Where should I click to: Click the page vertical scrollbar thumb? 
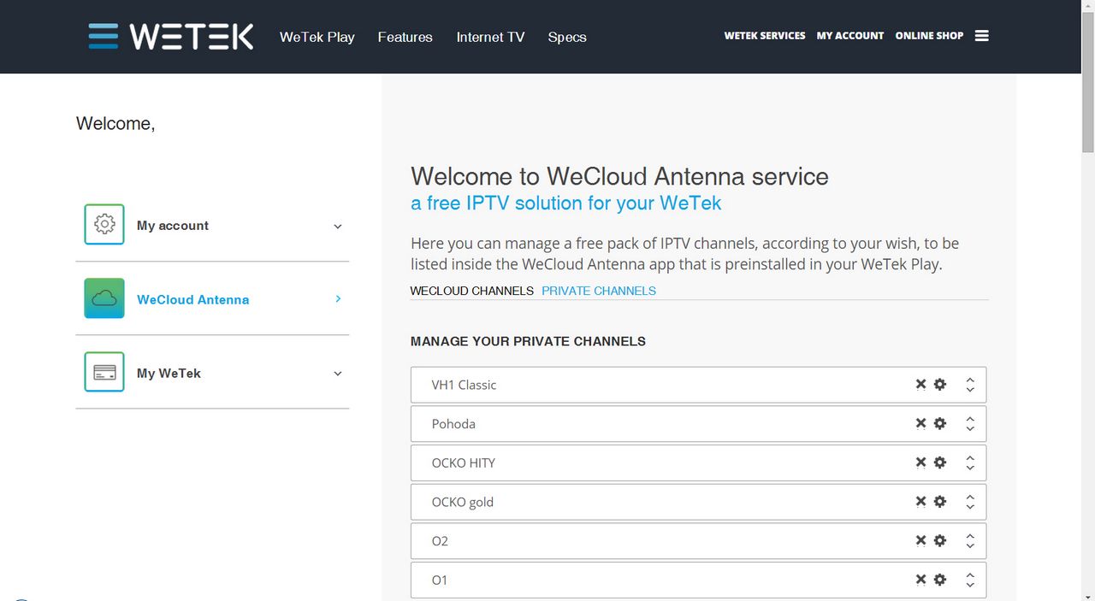[1088, 83]
